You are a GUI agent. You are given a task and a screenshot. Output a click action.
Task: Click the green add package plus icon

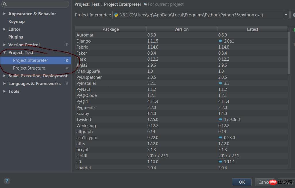tap(294, 30)
